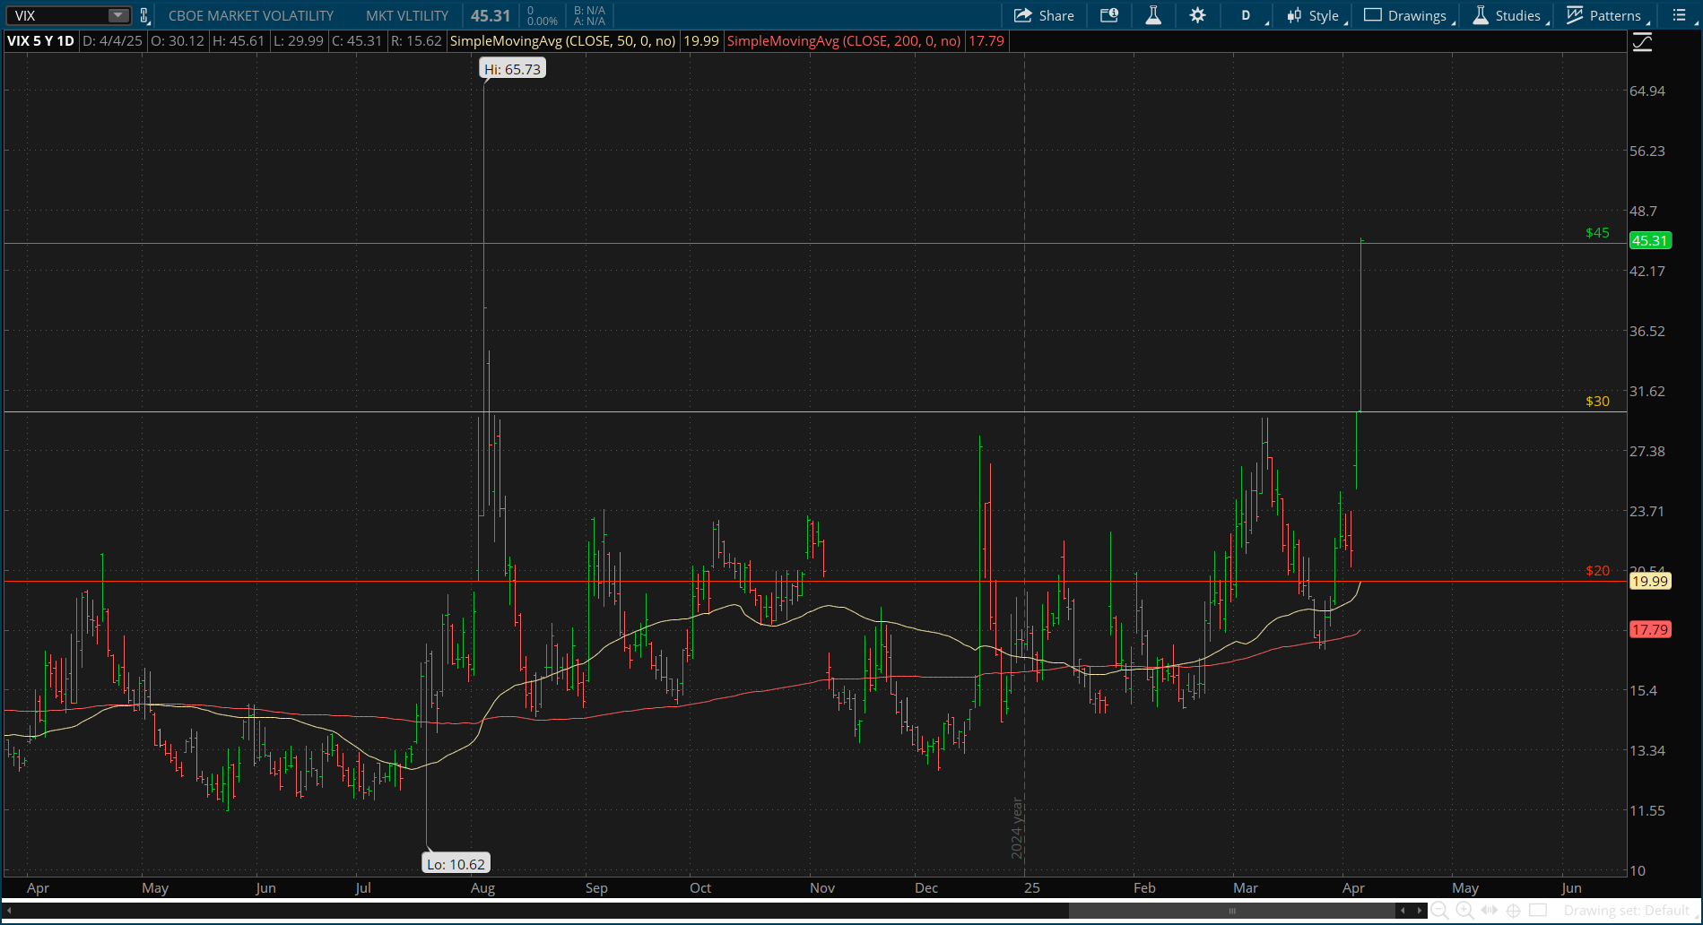Click the C: 45.31 close value

click(x=357, y=41)
